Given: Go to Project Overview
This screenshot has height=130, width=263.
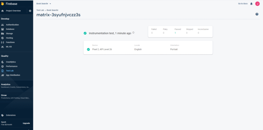Looking at the screenshot, I should coord(13,11).
